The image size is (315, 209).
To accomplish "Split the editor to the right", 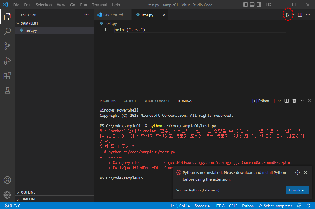I will (300, 15).
